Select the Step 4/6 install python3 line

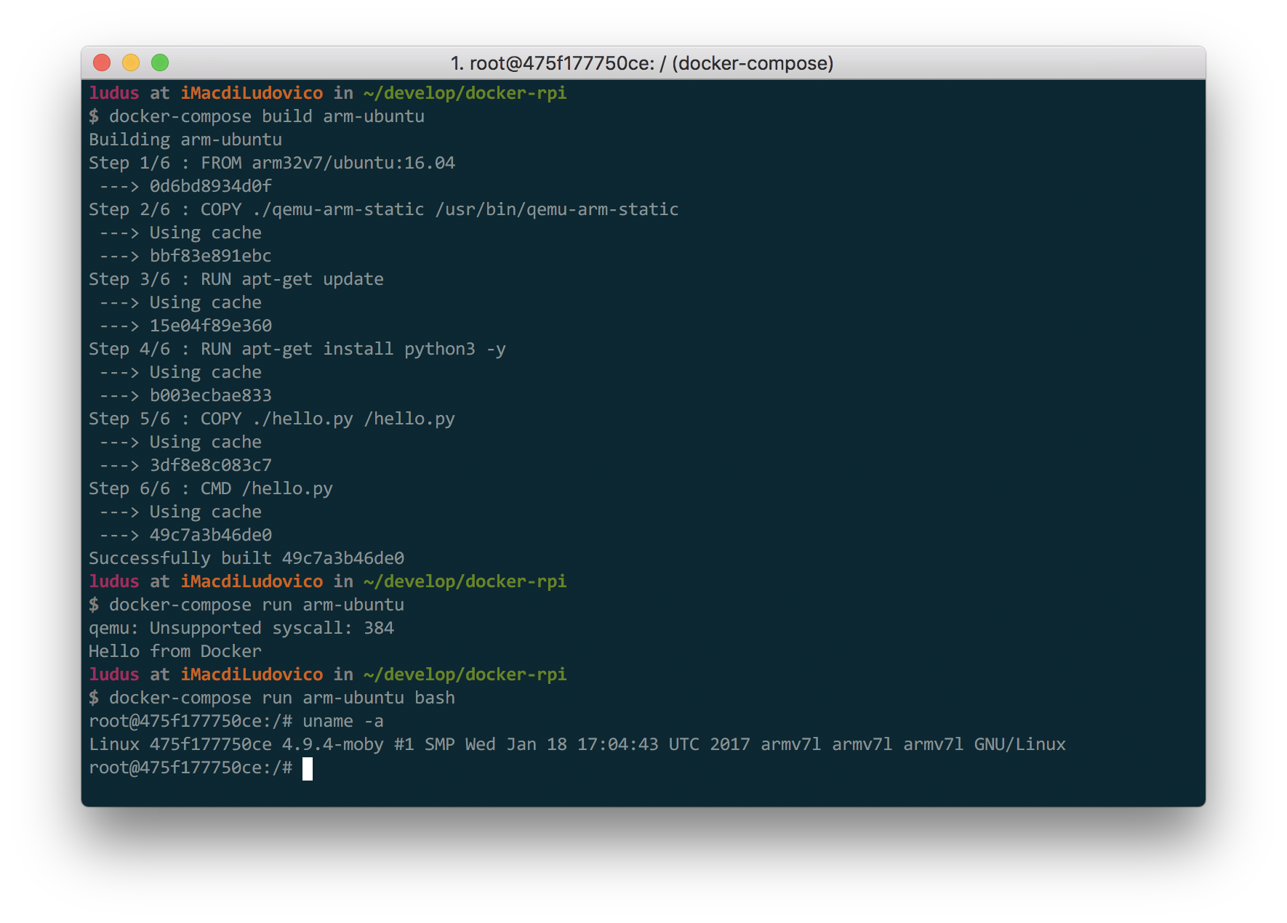point(297,349)
